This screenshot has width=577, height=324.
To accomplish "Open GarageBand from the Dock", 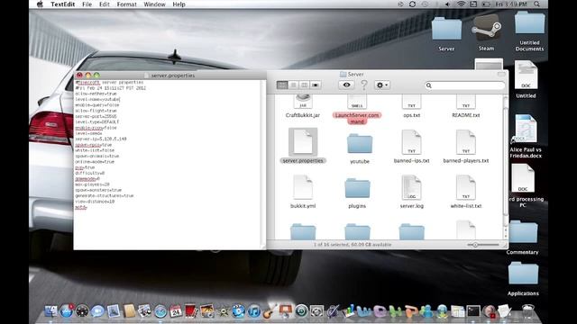I will 269,310.
